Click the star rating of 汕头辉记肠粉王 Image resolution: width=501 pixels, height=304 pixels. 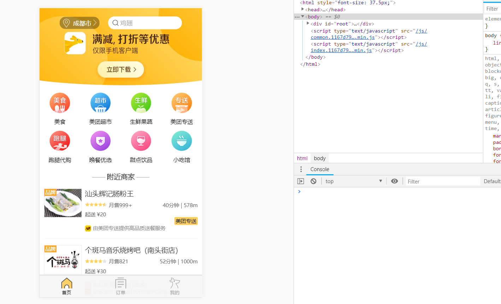pyautogui.click(x=96, y=205)
